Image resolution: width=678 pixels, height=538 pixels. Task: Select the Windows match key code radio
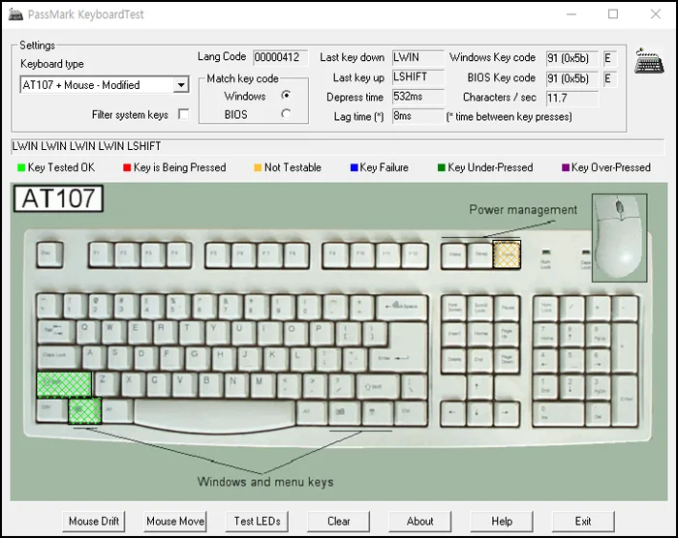286,95
